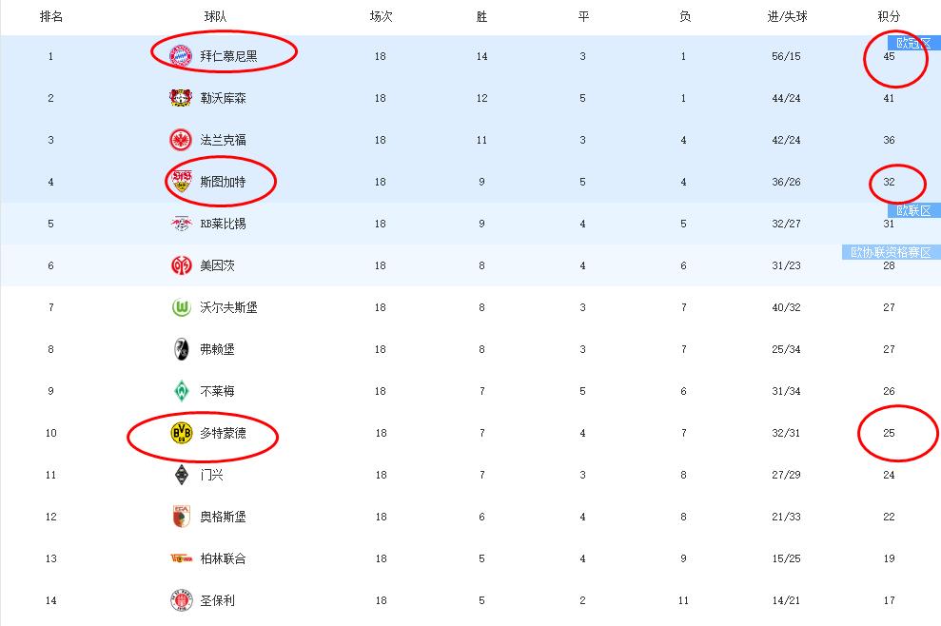Open the 多特蒙德 team link
Image resolution: width=941 pixels, height=626 pixels.
(223, 433)
